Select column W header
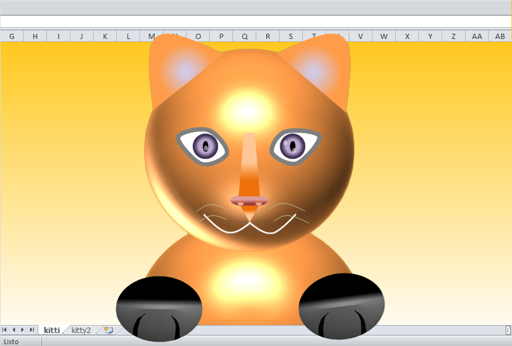This screenshot has width=512, height=346. (384, 36)
